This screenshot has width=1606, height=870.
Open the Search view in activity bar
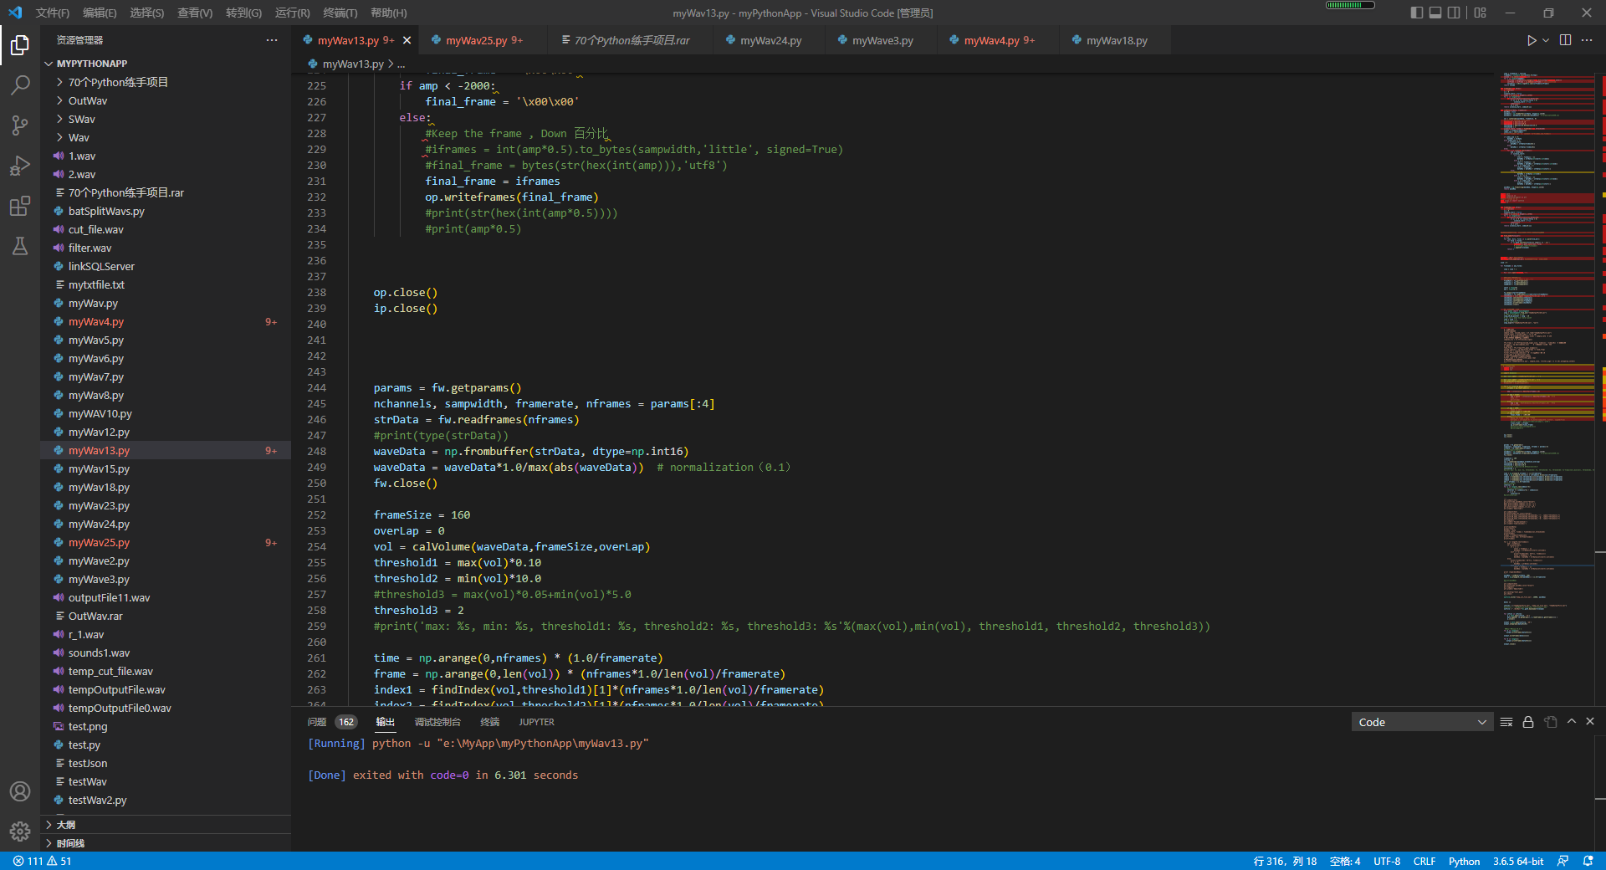20,84
